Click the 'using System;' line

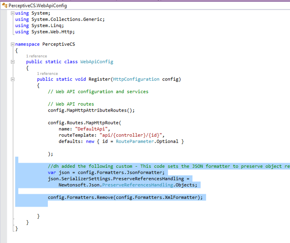[33, 13]
